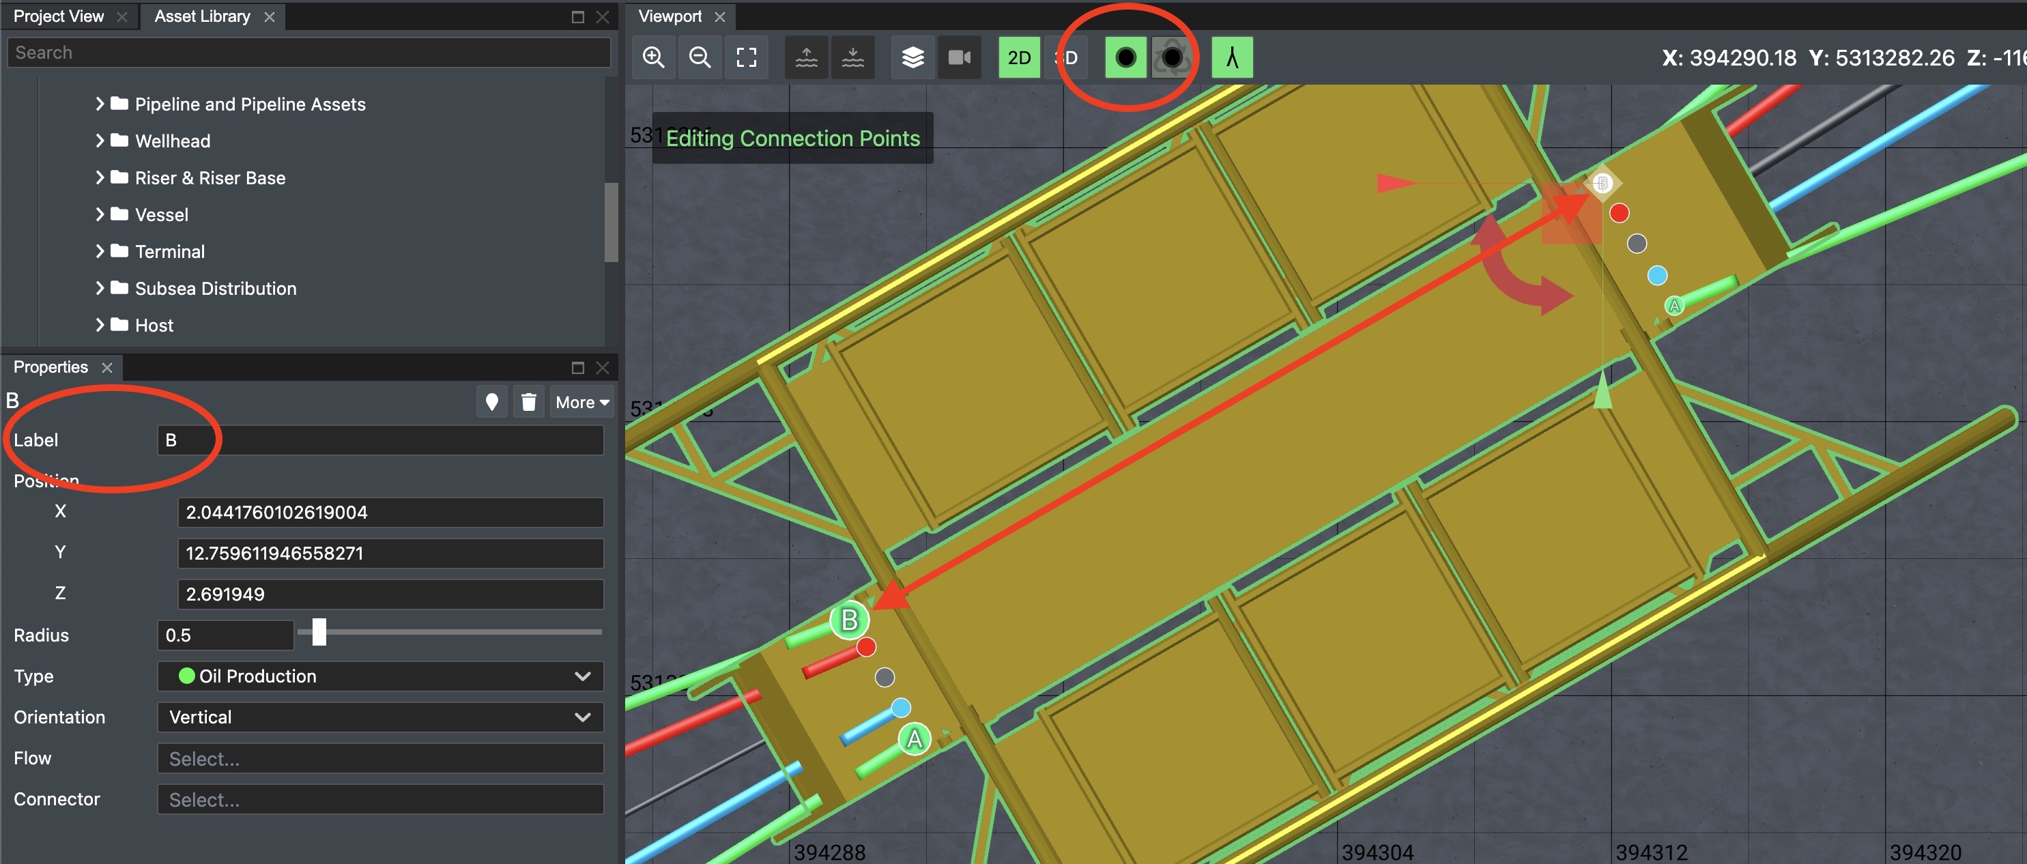
Task: Click the Position Z value field
Action: pyautogui.click(x=391, y=594)
